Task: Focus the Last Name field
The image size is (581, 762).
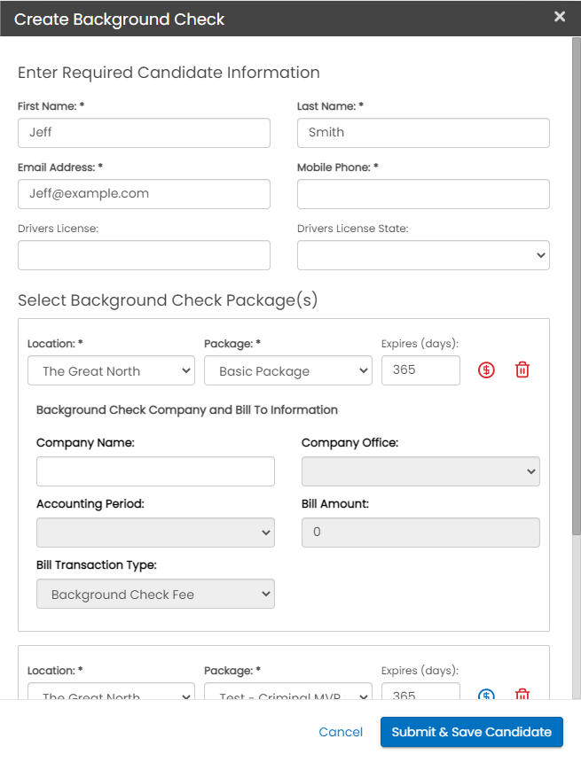Action: coord(423,133)
